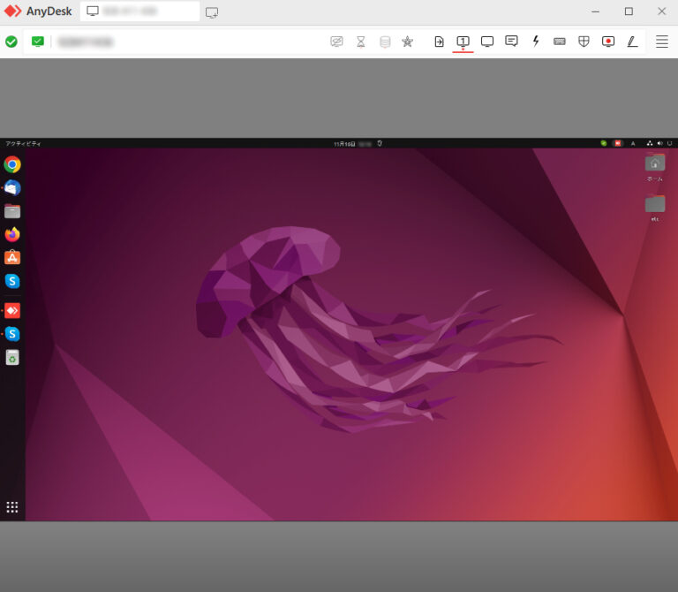Open Files manager from Ubuntu dock
678x592 pixels.
pyautogui.click(x=12, y=211)
